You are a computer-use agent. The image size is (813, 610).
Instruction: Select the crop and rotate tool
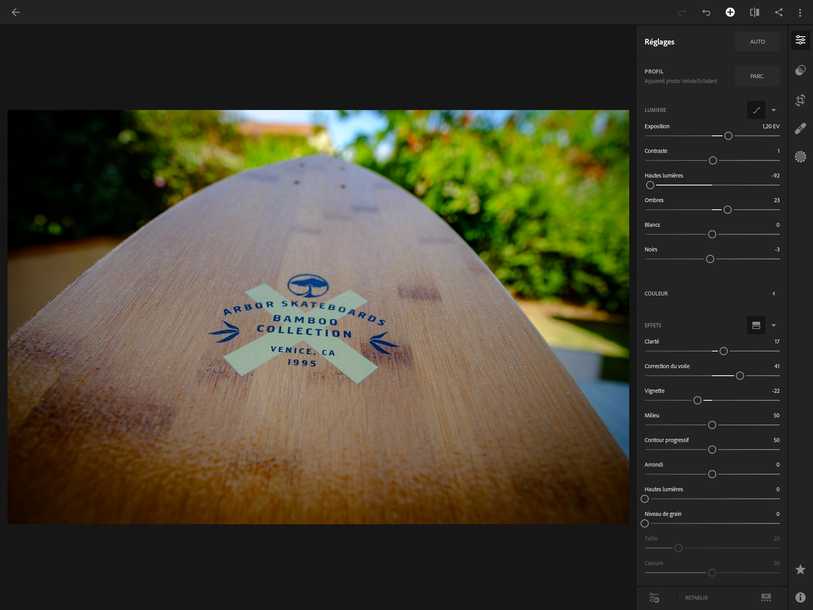tap(800, 100)
